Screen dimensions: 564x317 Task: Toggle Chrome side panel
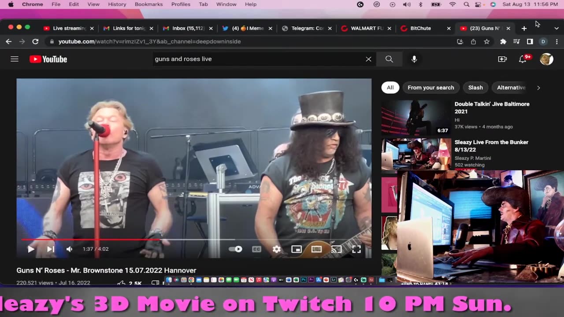[530, 41]
